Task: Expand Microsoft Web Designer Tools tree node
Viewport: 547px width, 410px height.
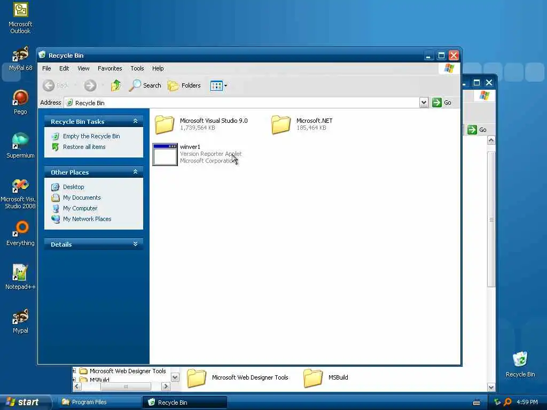Action: tap(74, 371)
